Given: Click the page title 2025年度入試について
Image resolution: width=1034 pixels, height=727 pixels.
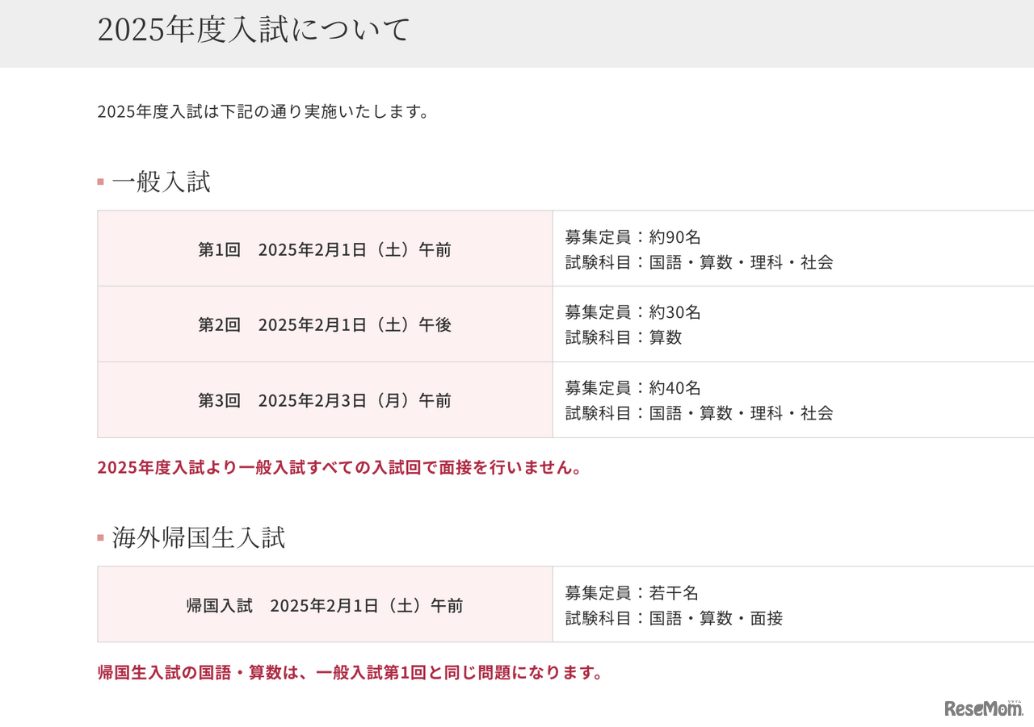Looking at the screenshot, I should coord(254,30).
